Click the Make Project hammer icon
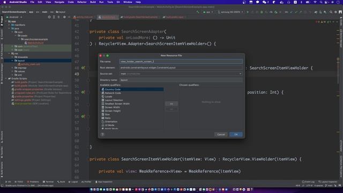This screenshot has width=343, height=193. pos(198,12)
